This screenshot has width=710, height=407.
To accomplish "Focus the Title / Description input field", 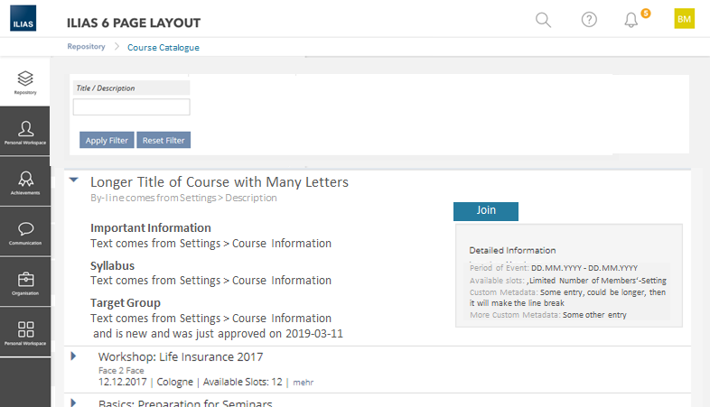I will point(131,107).
